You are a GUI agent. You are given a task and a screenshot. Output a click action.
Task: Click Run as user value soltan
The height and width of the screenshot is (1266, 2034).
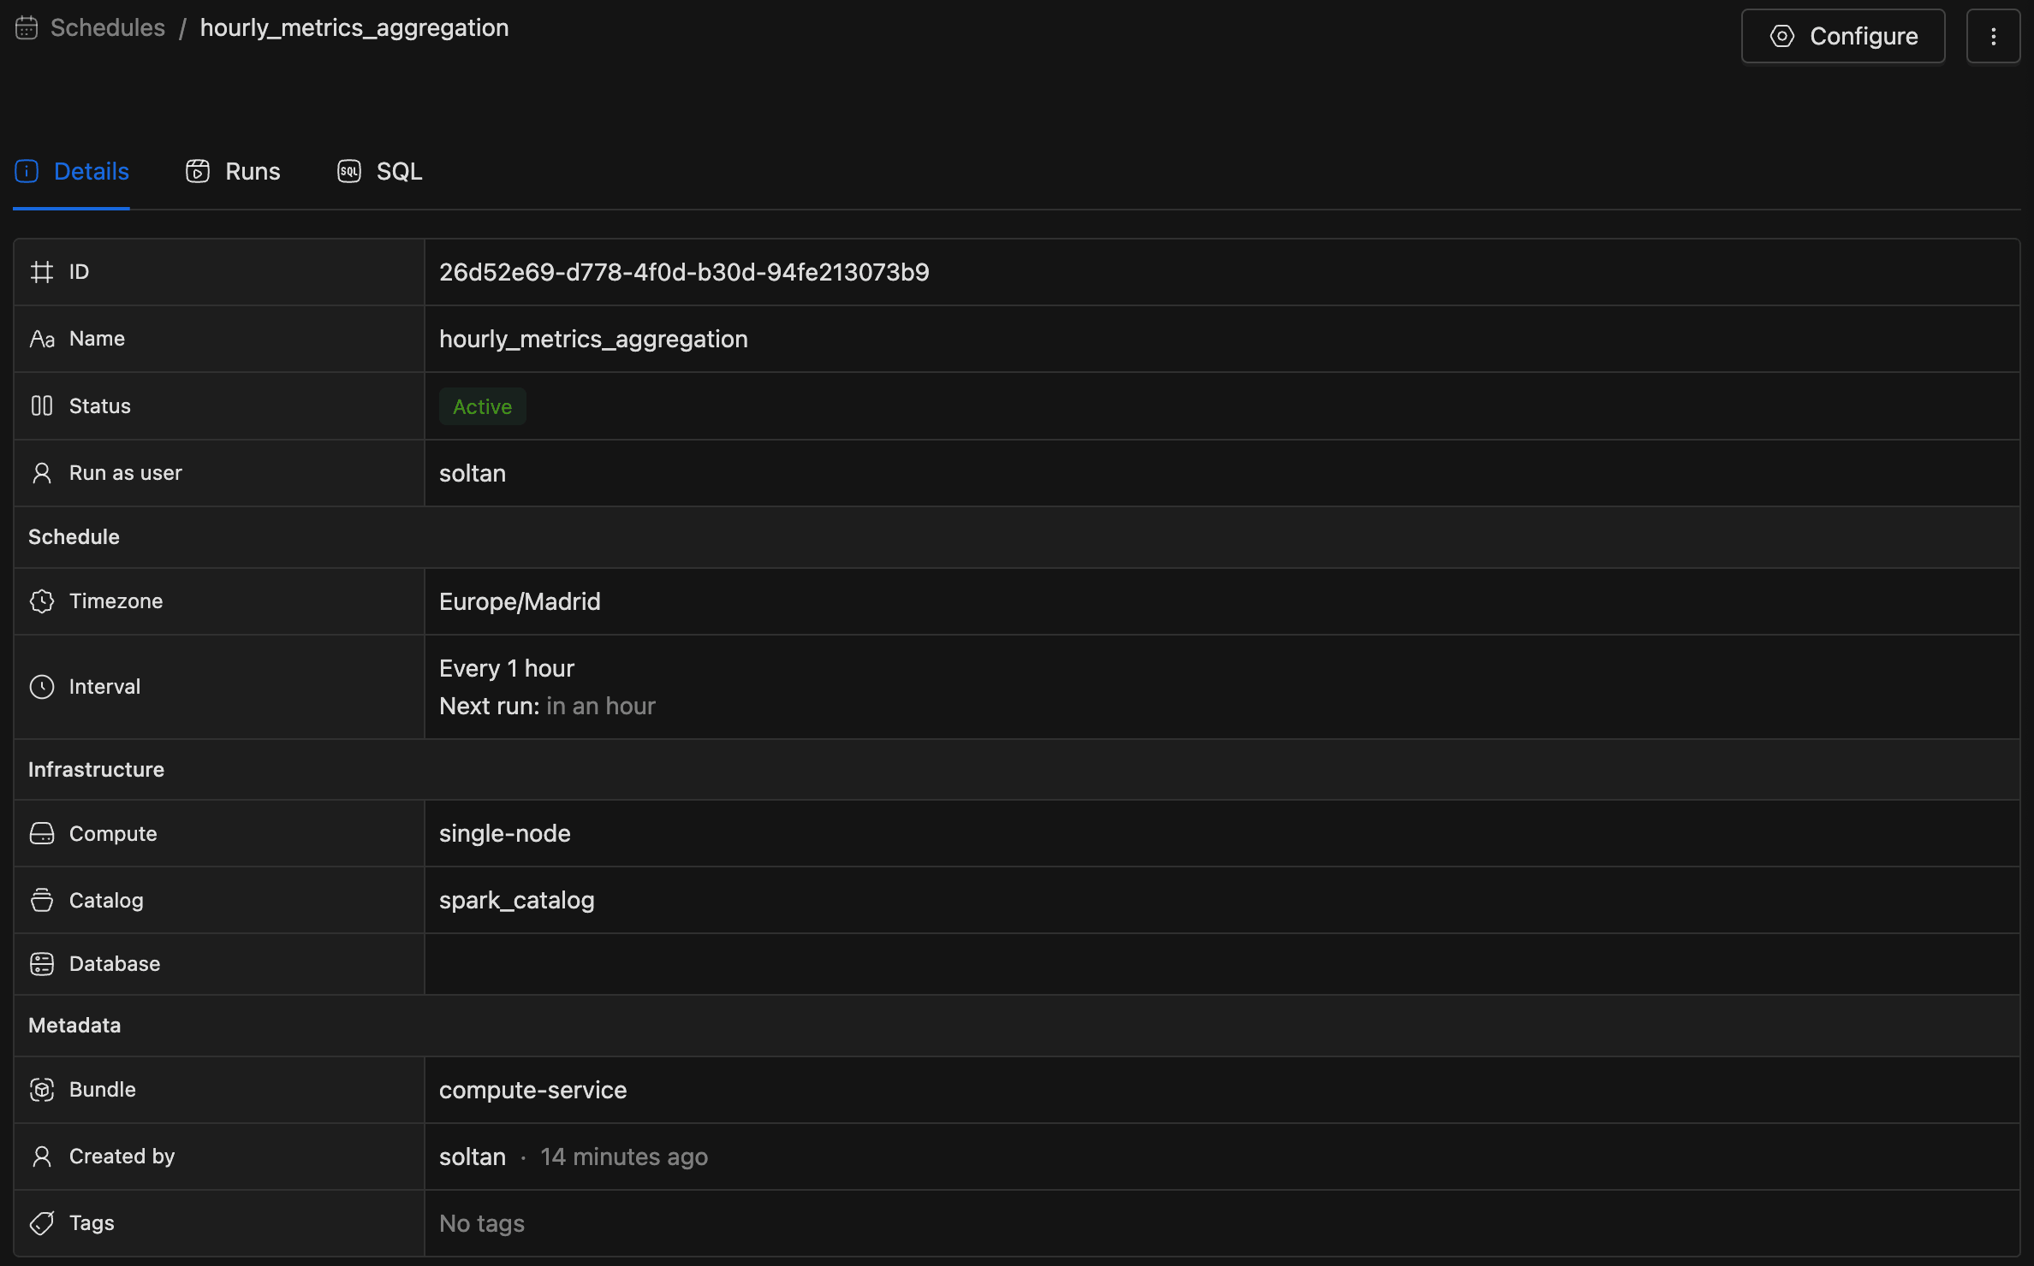473,473
